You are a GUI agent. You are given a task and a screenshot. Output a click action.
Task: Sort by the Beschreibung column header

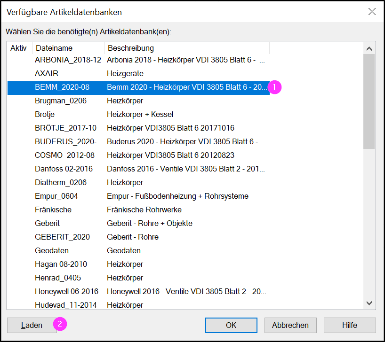click(x=187, y=48)
